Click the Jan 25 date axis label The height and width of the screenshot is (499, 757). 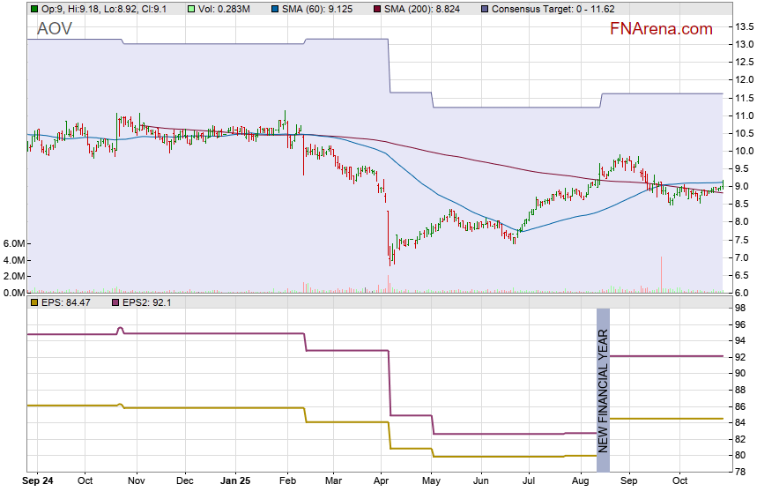[x=235, y=481]
